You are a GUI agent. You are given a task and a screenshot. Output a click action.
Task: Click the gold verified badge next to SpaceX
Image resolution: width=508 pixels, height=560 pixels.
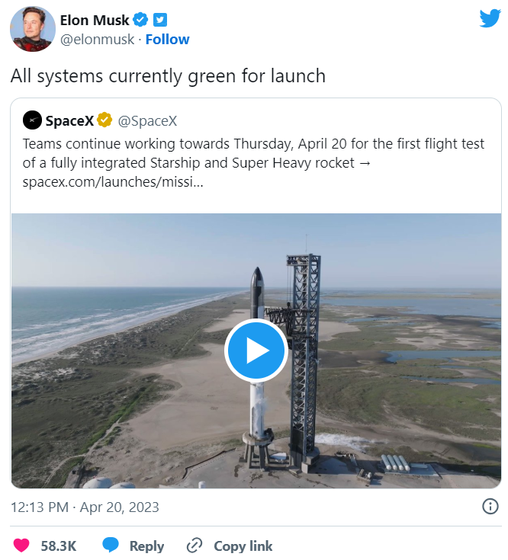point(104,120)
